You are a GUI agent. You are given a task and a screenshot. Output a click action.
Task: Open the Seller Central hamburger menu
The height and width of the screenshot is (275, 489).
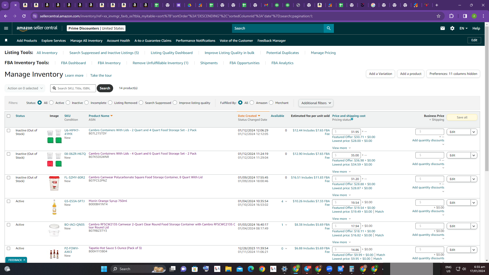click(6, 28)
